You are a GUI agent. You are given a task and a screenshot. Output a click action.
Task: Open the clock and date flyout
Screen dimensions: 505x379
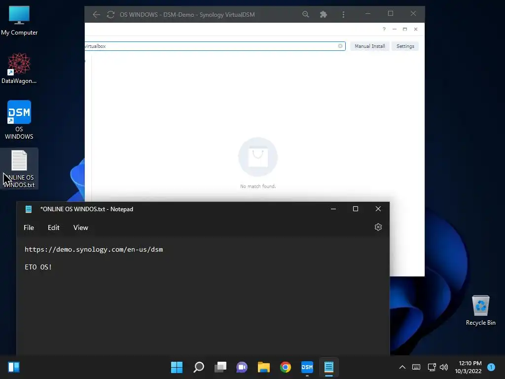[468, 367]
